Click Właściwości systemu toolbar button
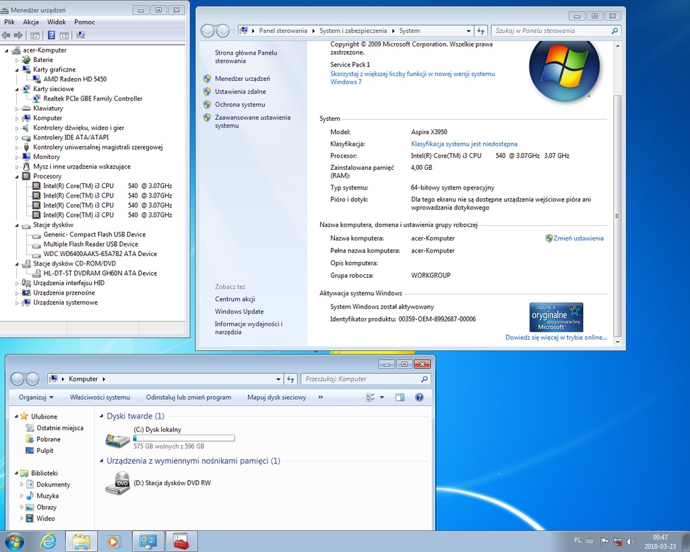690x552 pixels. coord(100,397)
